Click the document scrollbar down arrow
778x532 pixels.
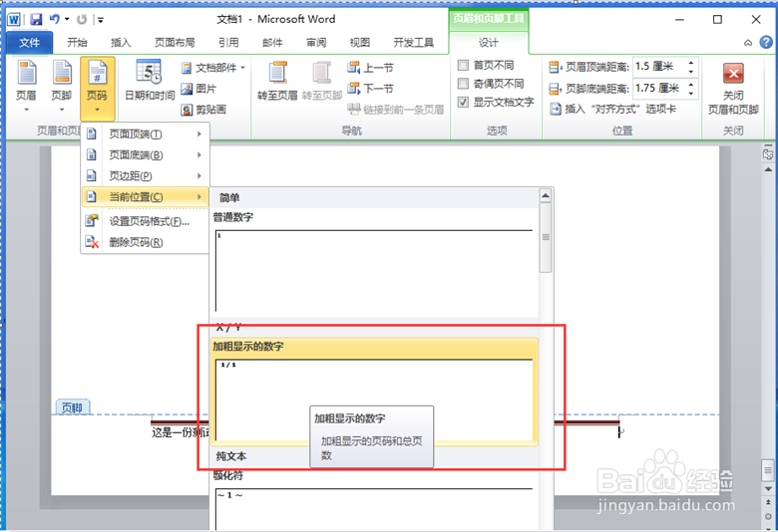[768, 489]
